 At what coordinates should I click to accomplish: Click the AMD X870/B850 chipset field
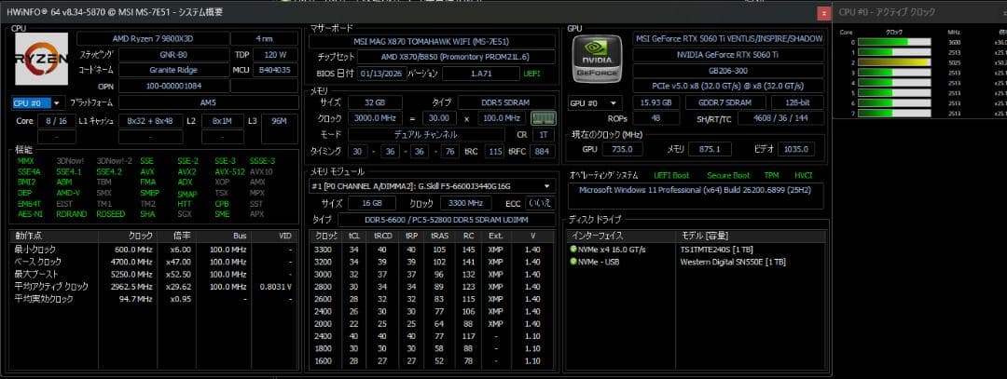click(457, 57)
